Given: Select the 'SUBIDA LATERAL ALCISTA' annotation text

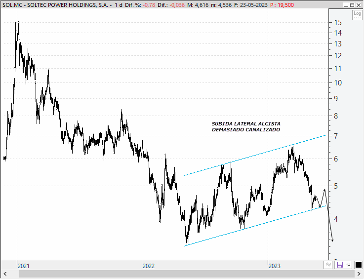Looking at the screenshot, I should (x=246, y=124).
